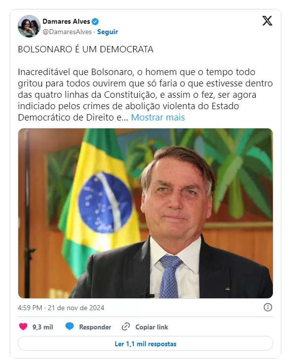Open the 4:59 PM timestamp link
The image size is (301, 363).
pyautogui.click(x=30, y=308)
